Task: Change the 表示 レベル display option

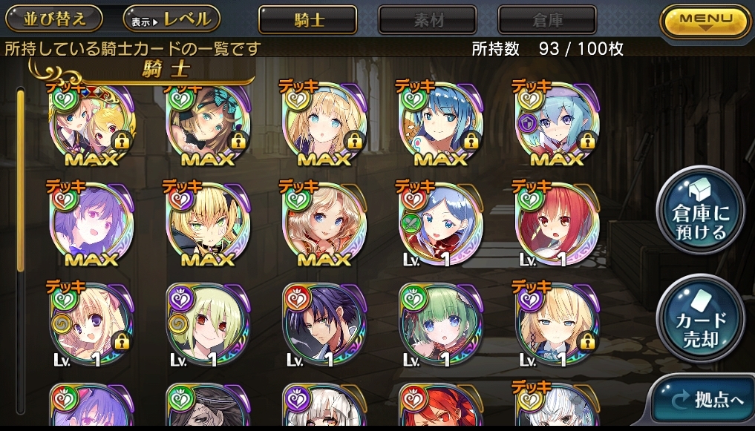Action: [172, 19]
